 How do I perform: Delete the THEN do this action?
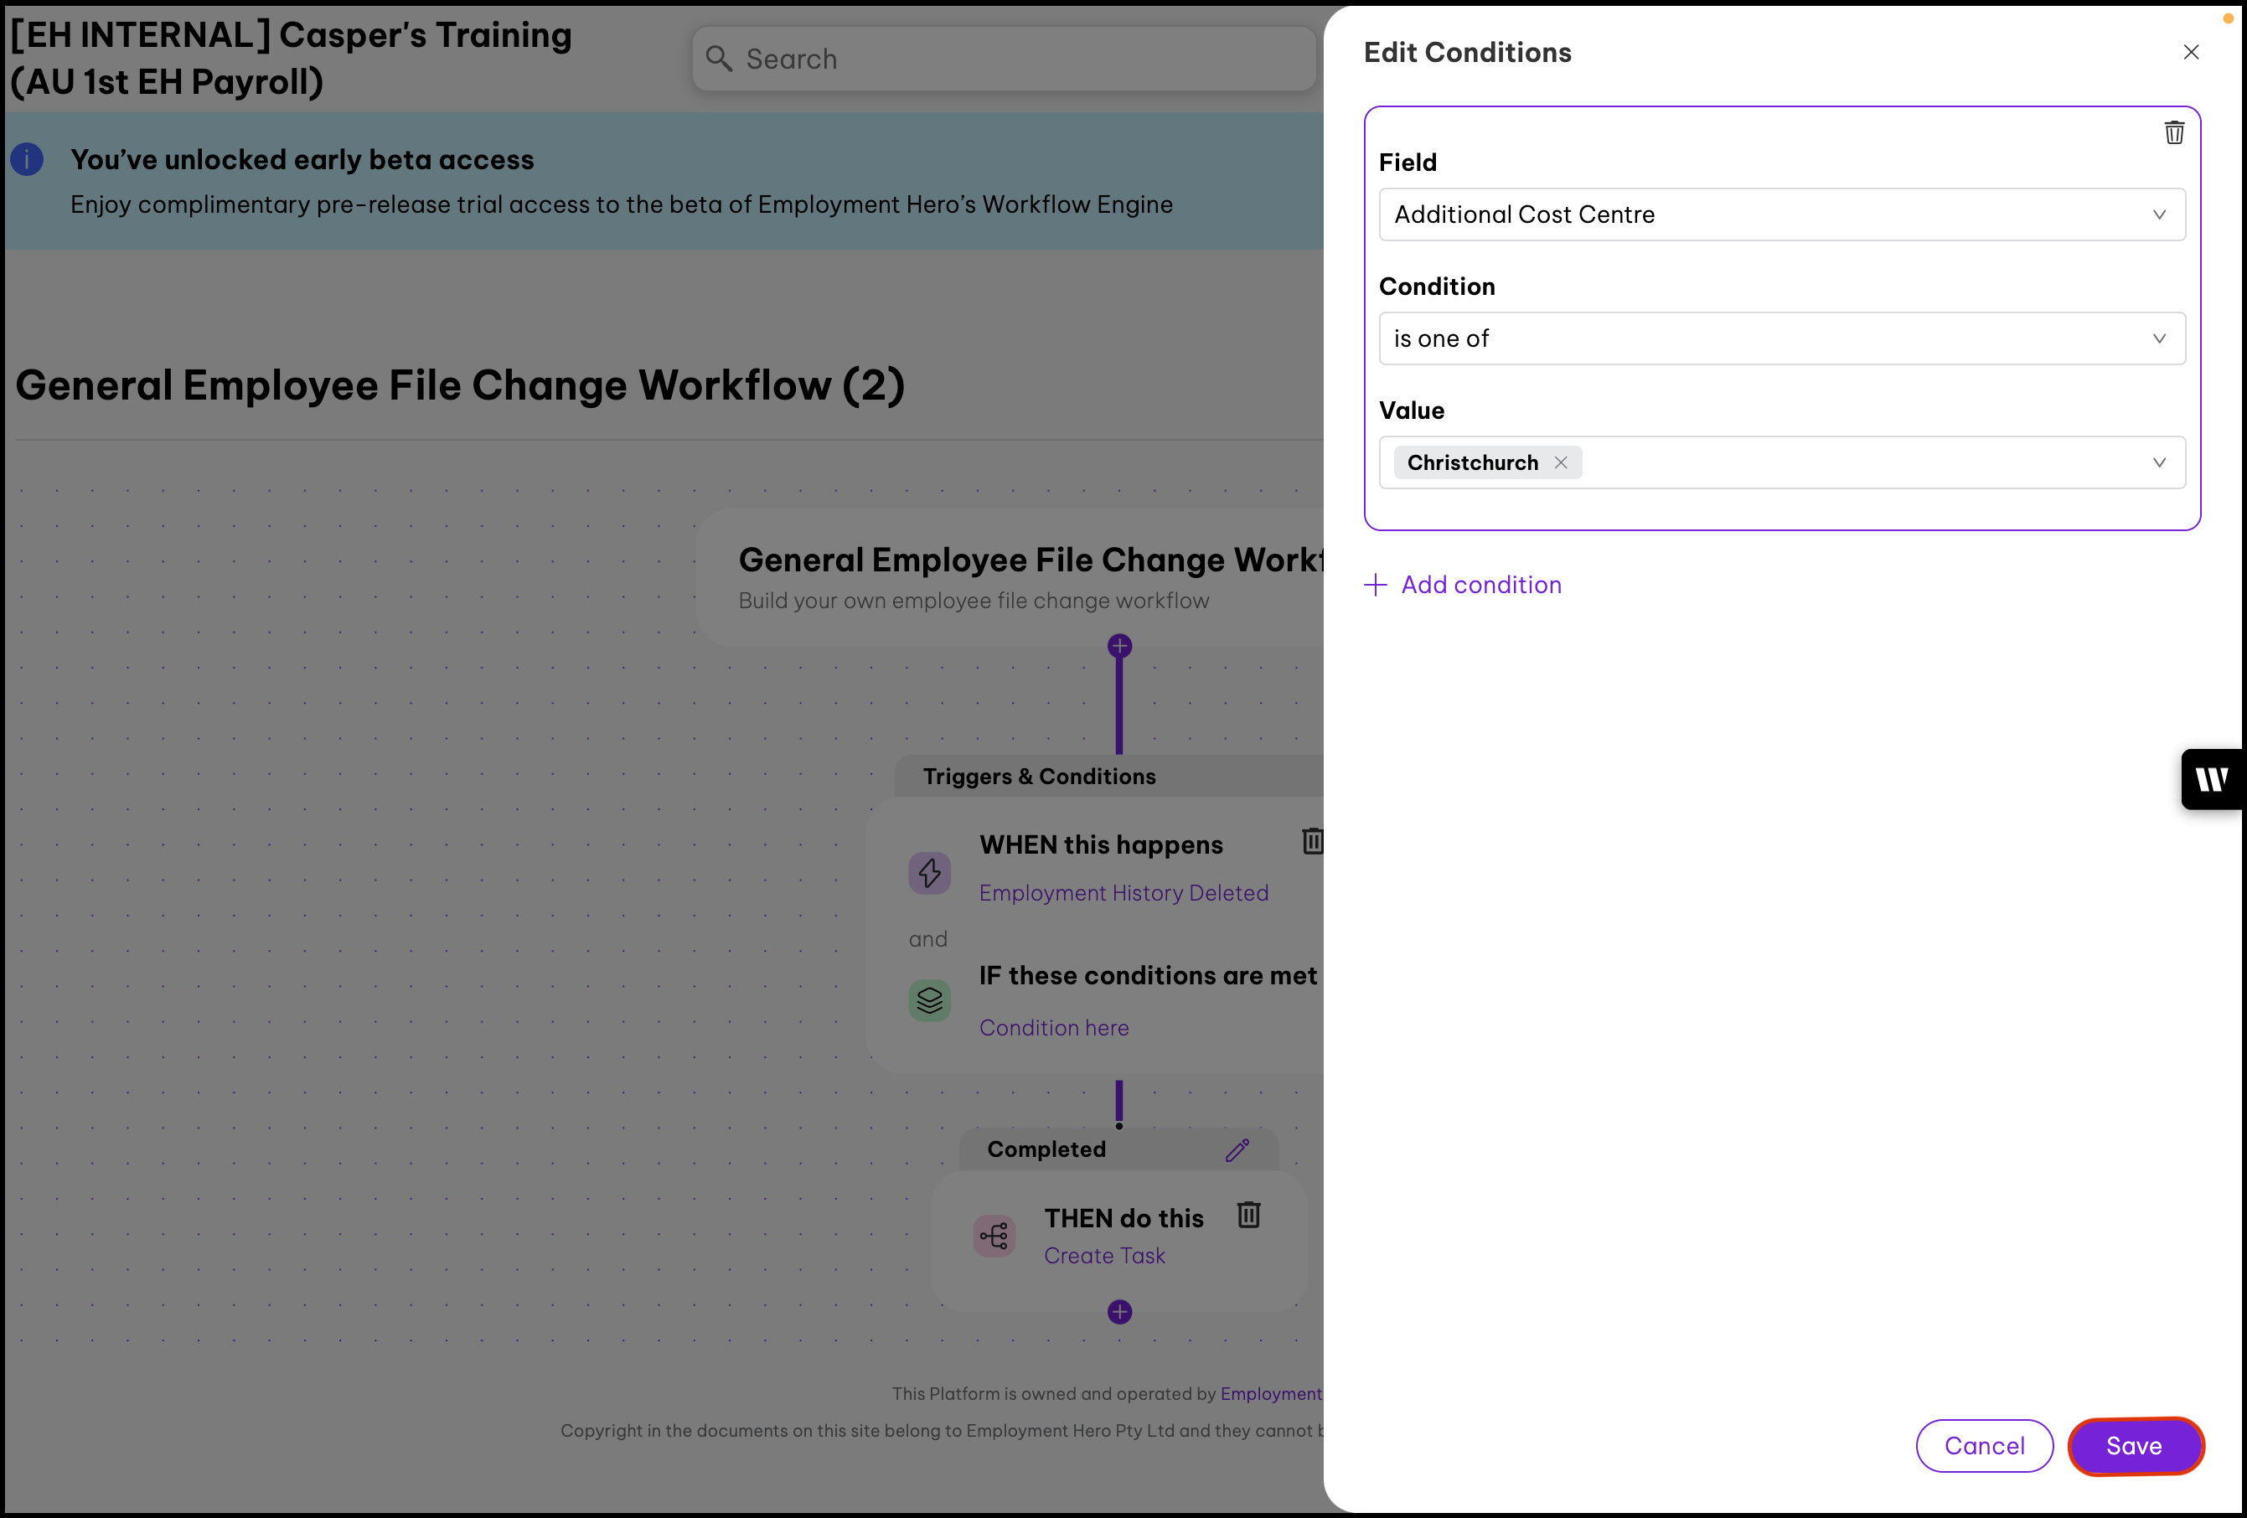(x=1248, y=1215)
